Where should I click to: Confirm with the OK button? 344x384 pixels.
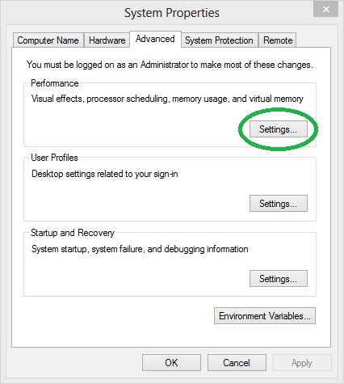click(171, 363)
